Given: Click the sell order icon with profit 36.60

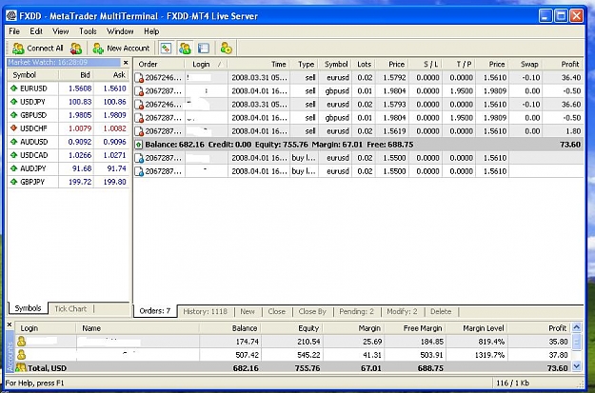Looking at the screenshot, I should [140, 105].
